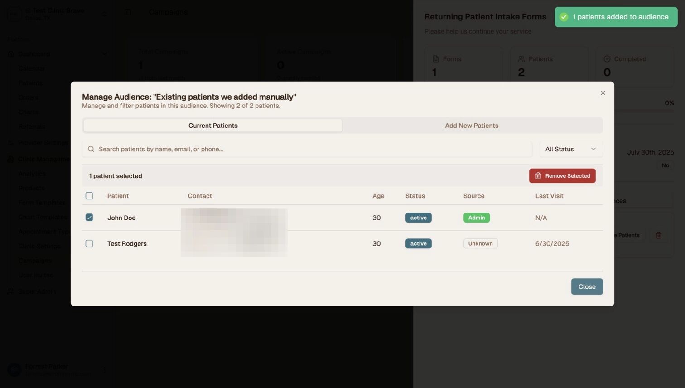The width and height of the screenshot is (685, 388).
Task: Open the user options three-dot menu for Forrest Parker
Action: point(105,370)
